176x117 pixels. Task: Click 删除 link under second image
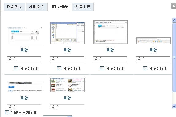click(x=68, y=50)
